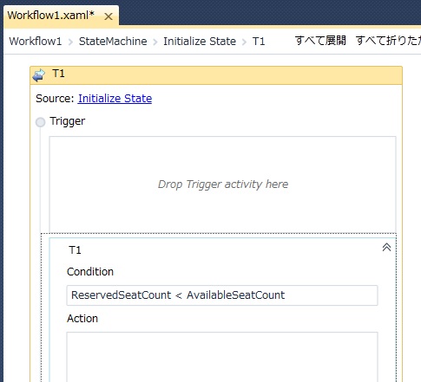Click breadcrumb chevron after Workflow1
Image resolution: width=421 pixels, height=382 pixels.
(x=70, y=42)
